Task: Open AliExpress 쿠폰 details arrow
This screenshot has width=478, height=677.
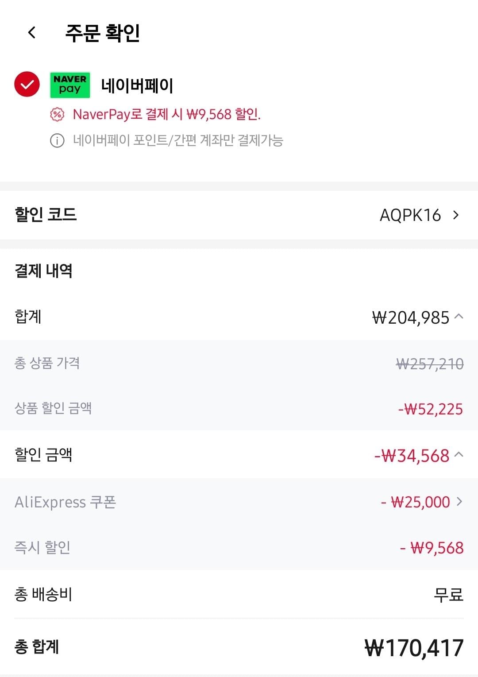Action: pyautogui.click(x=459, y=502)
